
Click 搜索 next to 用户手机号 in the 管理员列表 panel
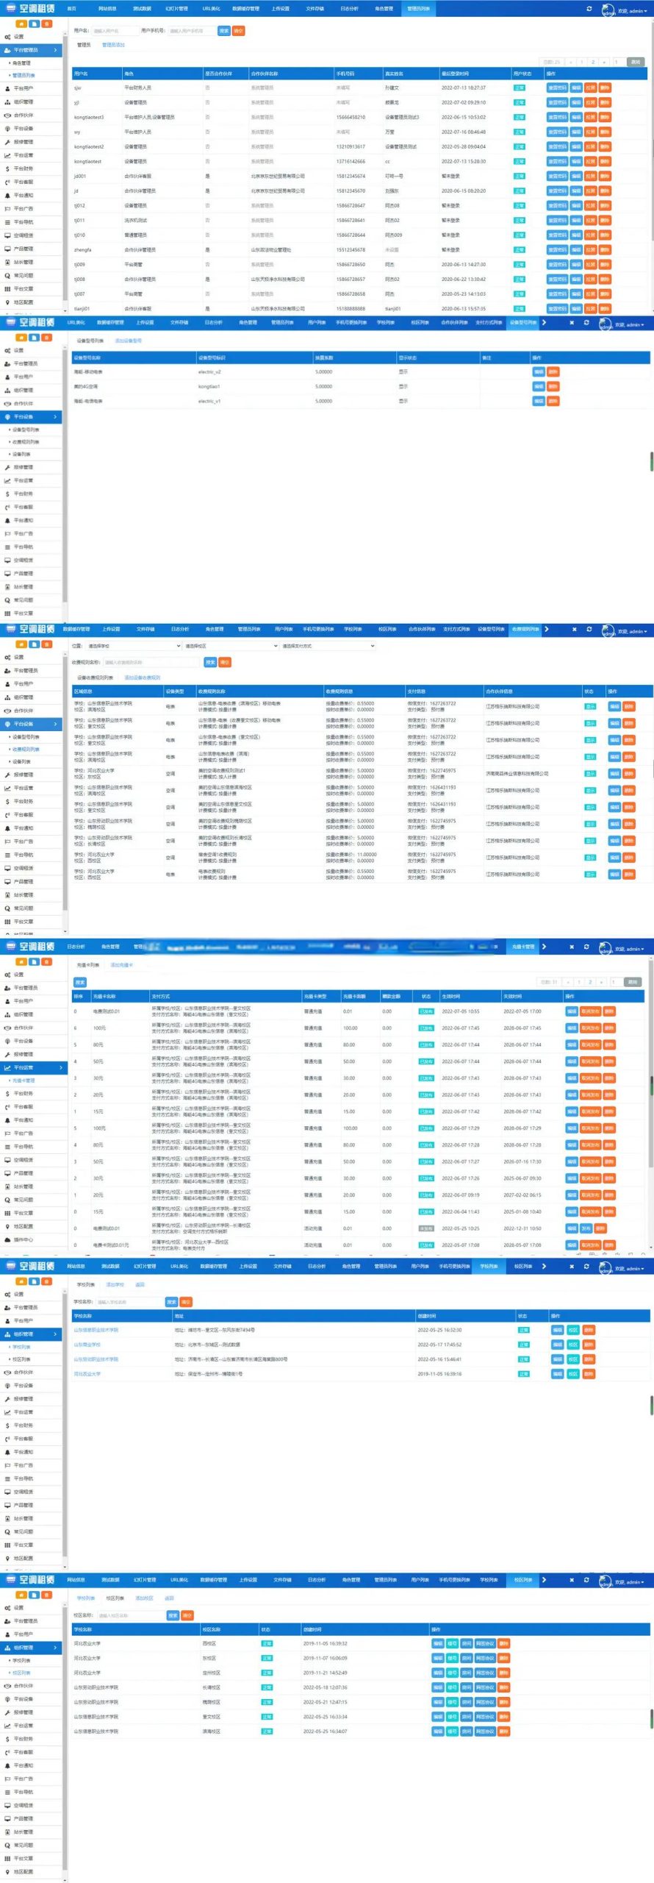tap(224, 31)
